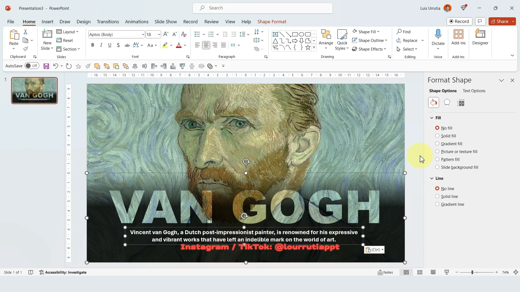The image size is (520, 292).
Task: Switch to Transitions tab
Action: 108,22
